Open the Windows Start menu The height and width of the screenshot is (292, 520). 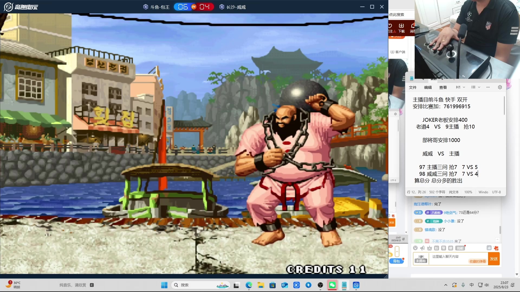pos(164,285)
